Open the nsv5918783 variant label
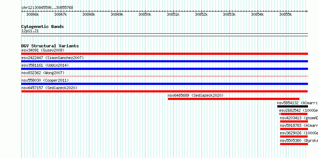Viewport: 318px width, 158px height. [x=299, y=125]
